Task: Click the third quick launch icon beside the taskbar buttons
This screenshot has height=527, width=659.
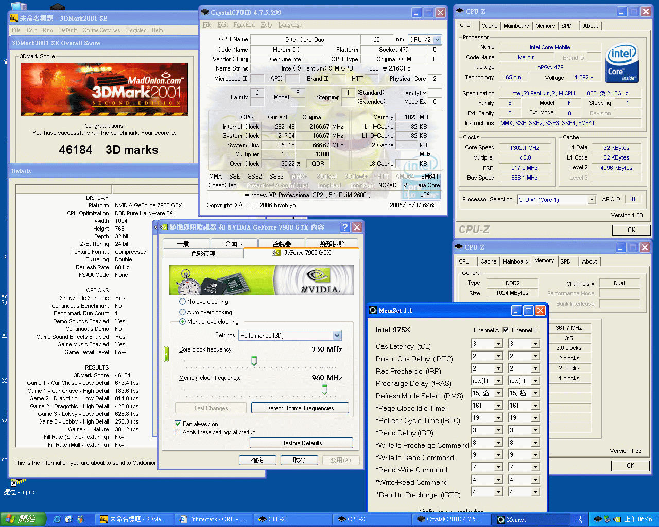Action: coord(80,519)
